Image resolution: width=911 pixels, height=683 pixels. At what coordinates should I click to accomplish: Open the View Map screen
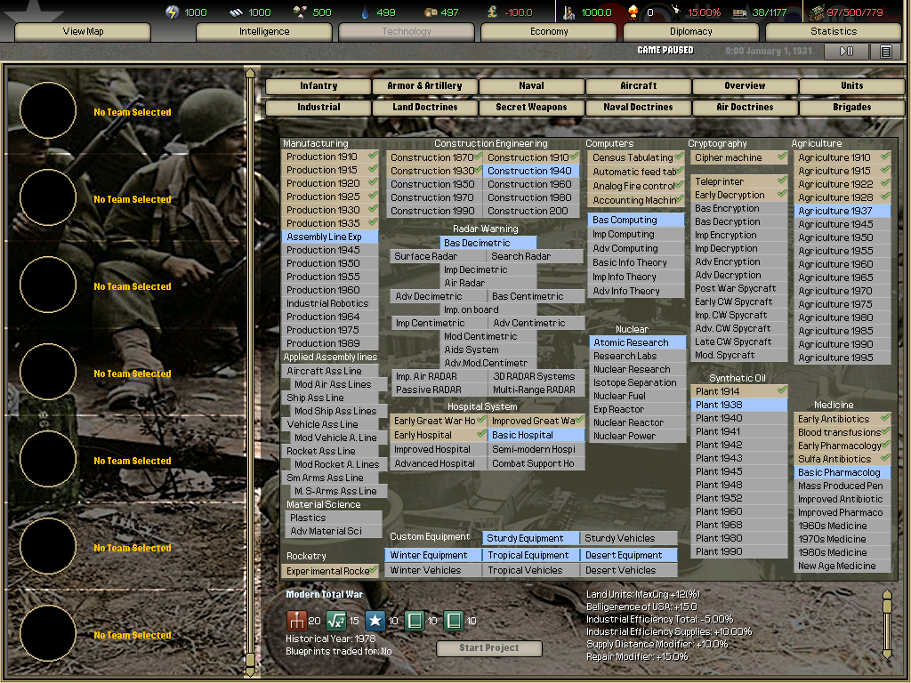pos(81,30)
